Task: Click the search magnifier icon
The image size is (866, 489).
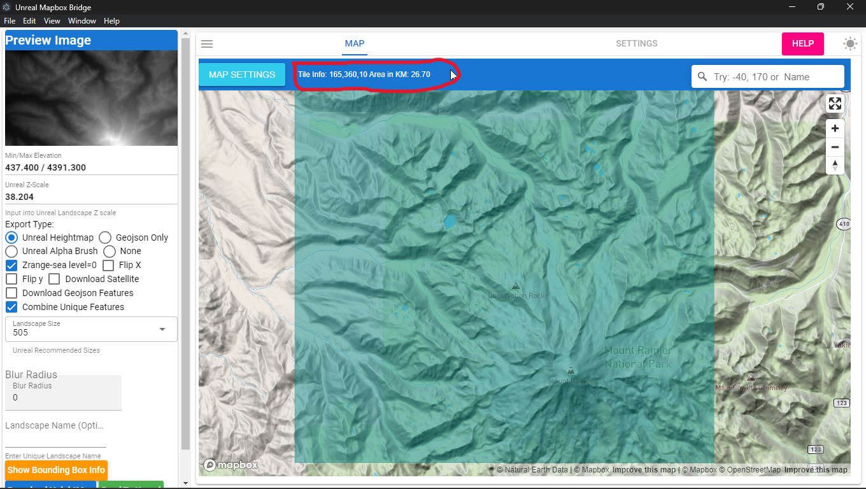Action: (702, 76)
